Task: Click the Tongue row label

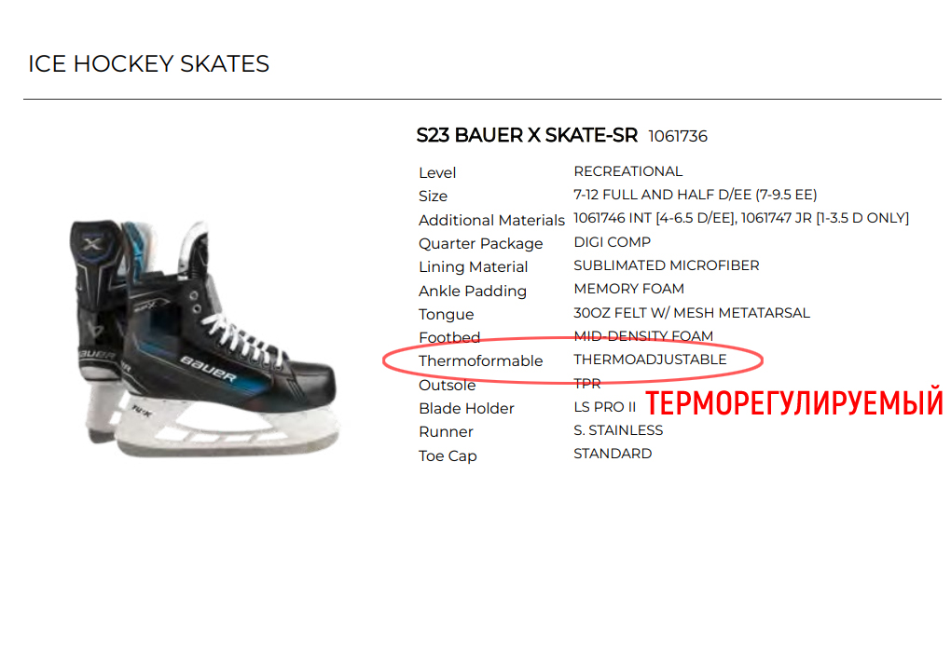Action: click(x=446, y=315)
